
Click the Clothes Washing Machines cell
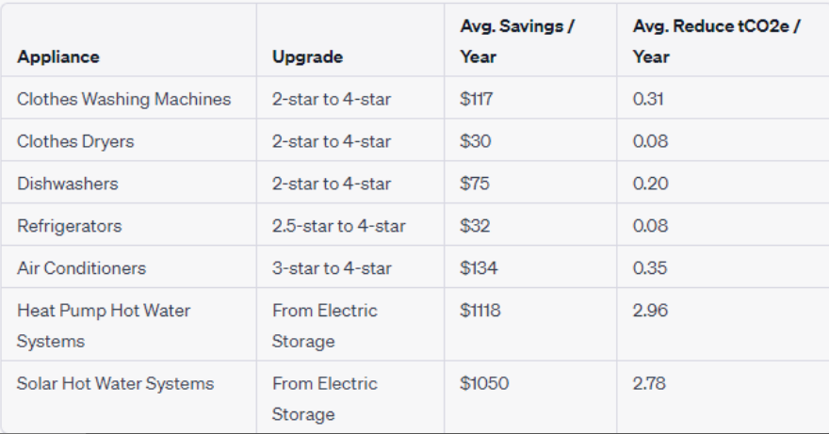[123, 99]
